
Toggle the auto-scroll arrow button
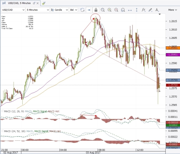pos(89,10)
